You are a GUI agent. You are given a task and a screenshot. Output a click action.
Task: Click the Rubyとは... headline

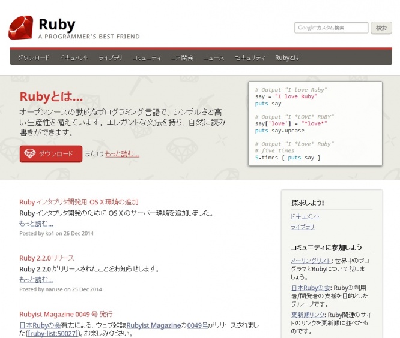click(51, 96)
